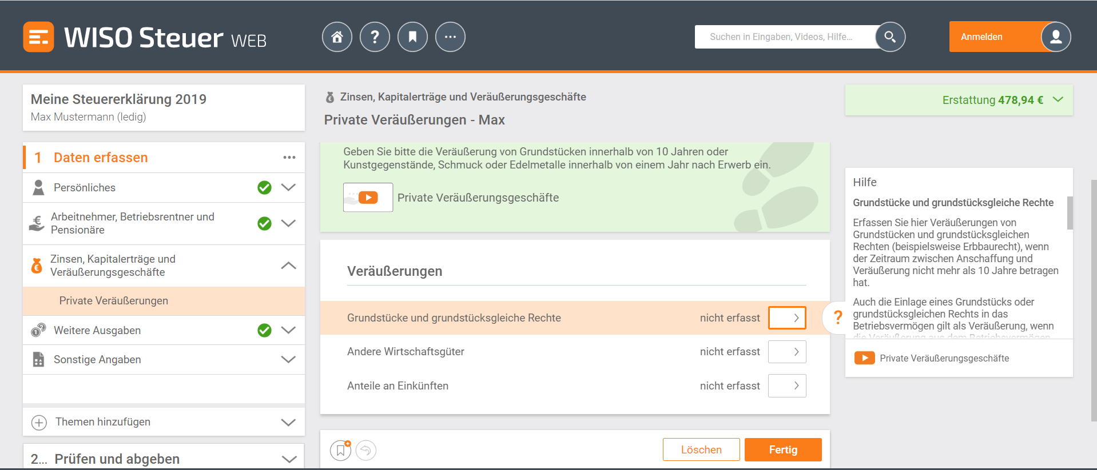1097x470 pixels.
Task: Open Andere Wirtschaftsgüter arrow button
Action: [787, 352]
